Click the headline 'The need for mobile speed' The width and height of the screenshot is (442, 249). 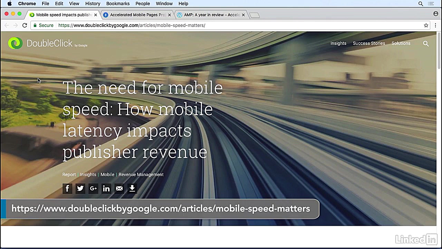143,120
